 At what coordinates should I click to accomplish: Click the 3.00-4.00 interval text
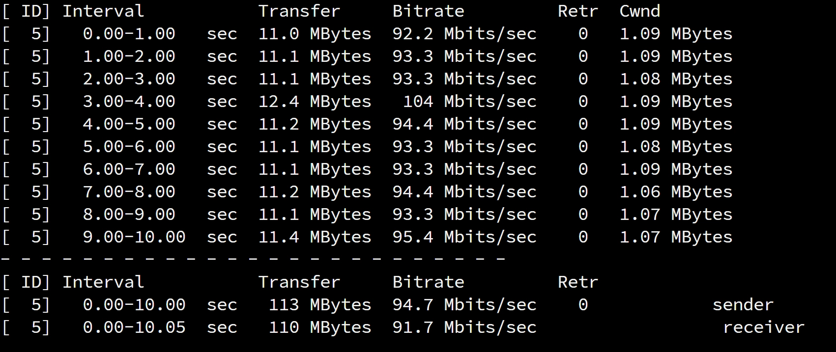tap(129, 101)
